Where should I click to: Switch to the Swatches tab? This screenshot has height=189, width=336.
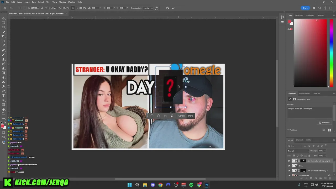click(299, 15)
